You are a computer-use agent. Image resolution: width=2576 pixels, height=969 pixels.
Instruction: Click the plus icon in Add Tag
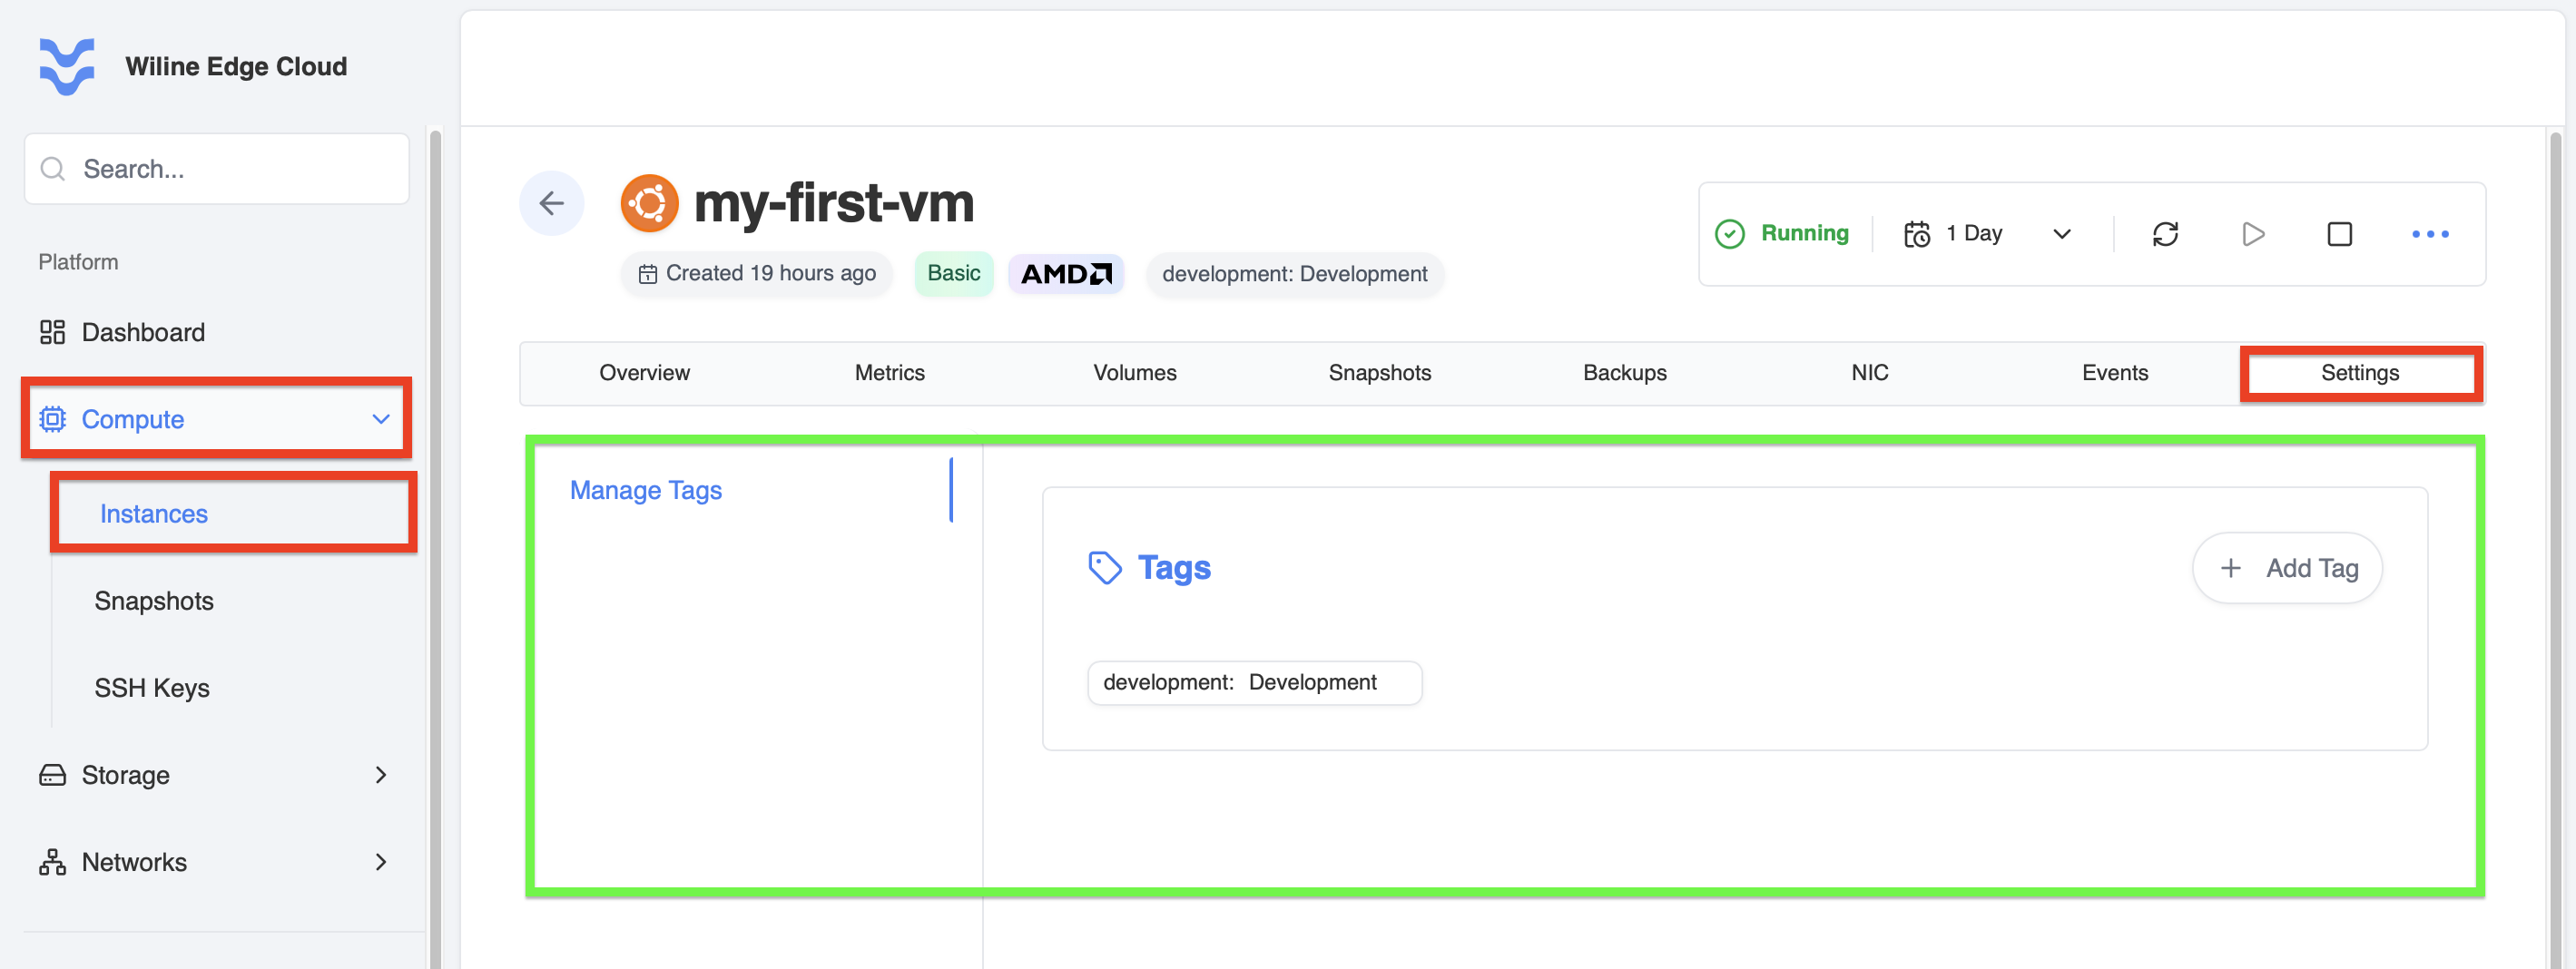tap(2230, 568)
